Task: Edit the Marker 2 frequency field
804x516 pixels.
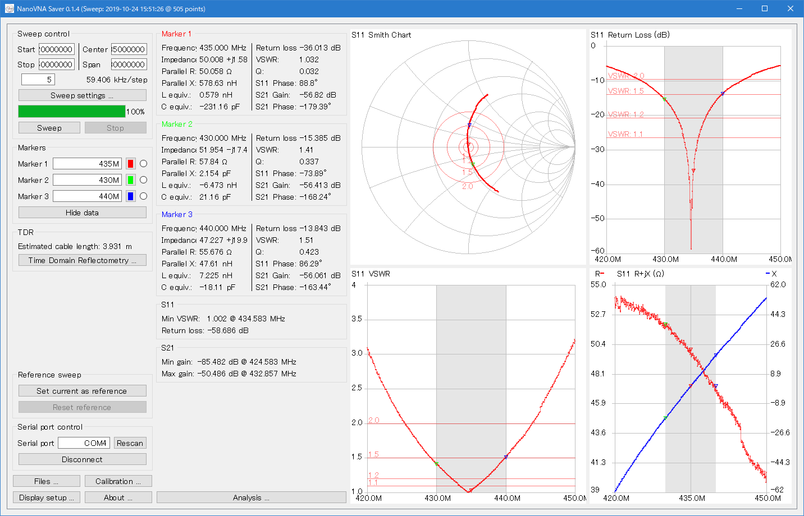Action: point(87,180)
